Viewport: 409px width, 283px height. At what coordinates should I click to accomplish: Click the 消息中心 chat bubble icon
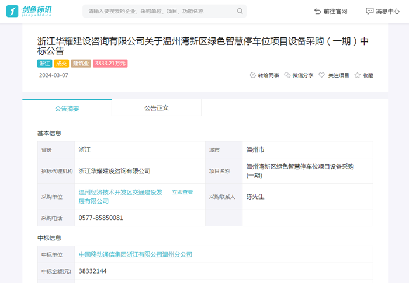click(x=369, y=11)
